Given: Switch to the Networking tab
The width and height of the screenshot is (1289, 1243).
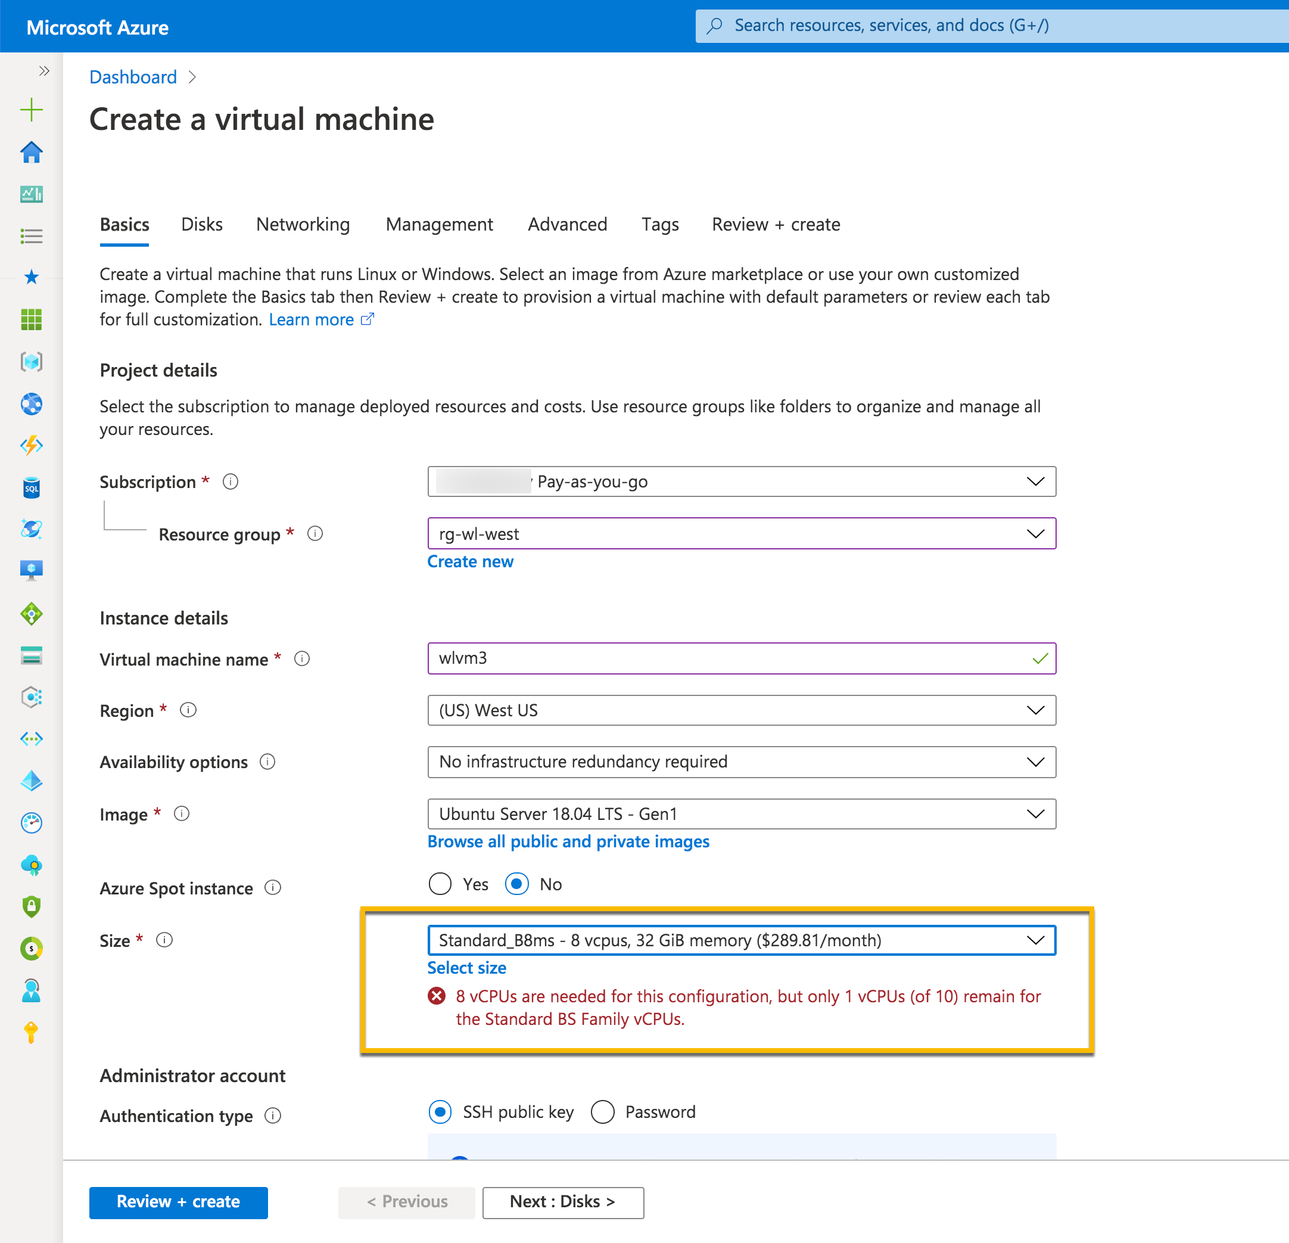Looking at the screenshot, I should (x=303, y=225).
